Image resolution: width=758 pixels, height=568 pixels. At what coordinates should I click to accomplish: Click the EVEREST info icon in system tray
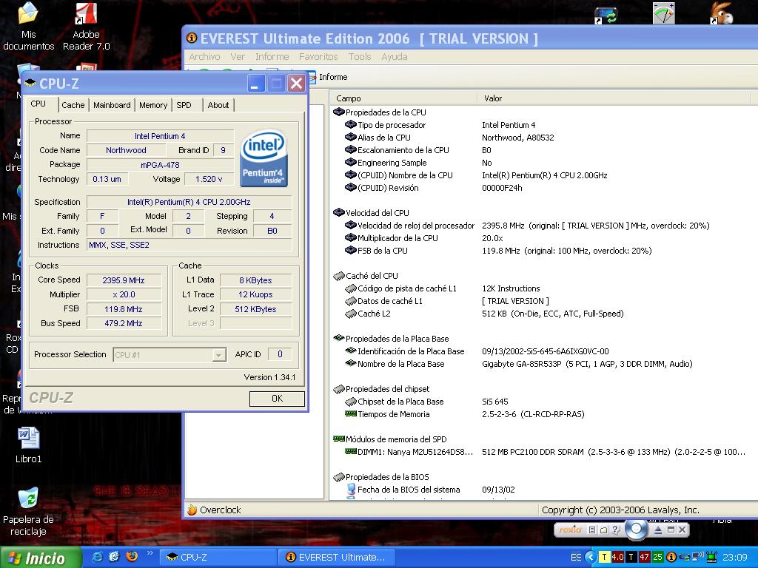tap(671, 557)
